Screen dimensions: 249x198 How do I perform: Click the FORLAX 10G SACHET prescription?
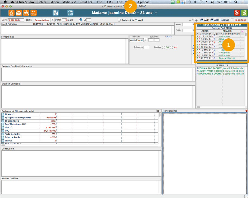coord(210,68)
